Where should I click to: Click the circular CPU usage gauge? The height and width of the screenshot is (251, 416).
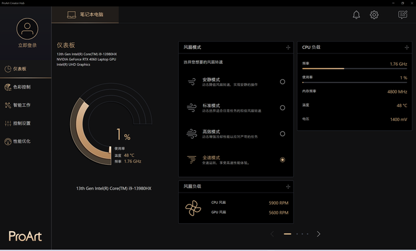coord(111,124)
